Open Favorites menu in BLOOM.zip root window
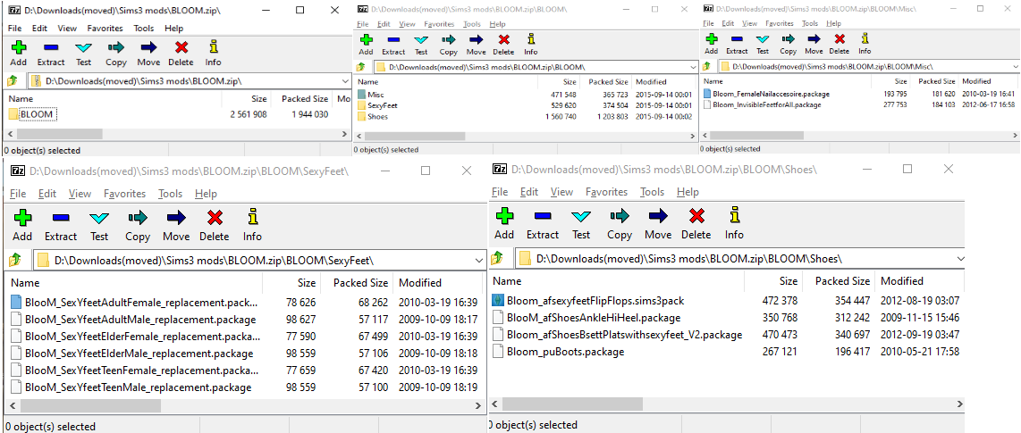 pyautogui.click(x=105, y=28)
